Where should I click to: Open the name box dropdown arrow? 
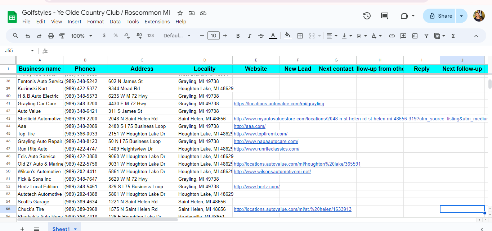pos(32,51)
